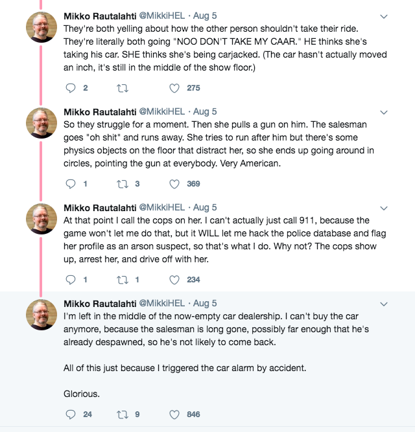The image size is (415, 432).
Task: Open the Aug 5 timestamp on the arson tweet
Action: pyautogui.click(x=205, y=207)
